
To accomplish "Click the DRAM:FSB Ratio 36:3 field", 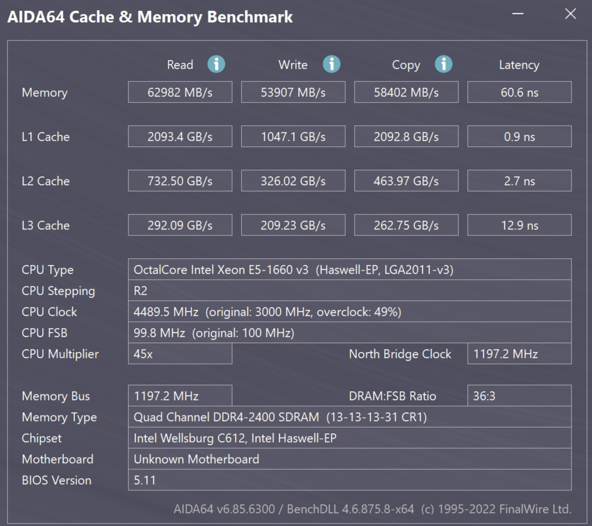I will click(x=519, y=396).
